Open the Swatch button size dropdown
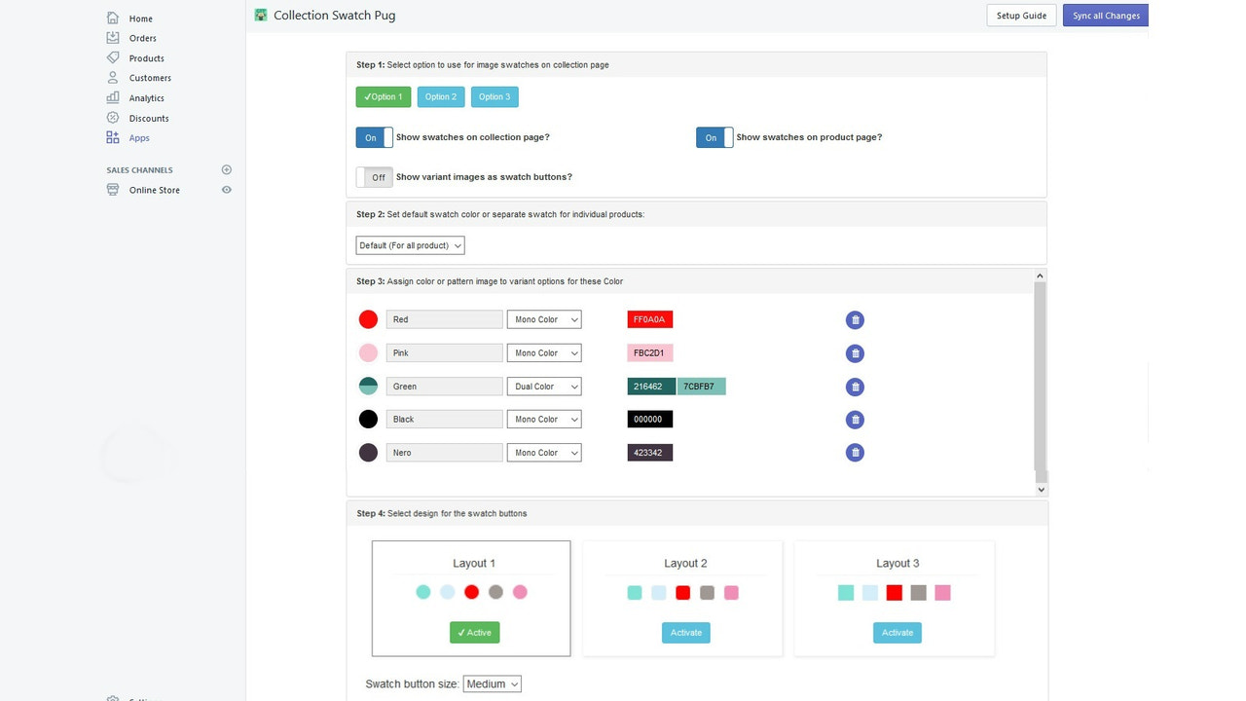 click(492, 683)
